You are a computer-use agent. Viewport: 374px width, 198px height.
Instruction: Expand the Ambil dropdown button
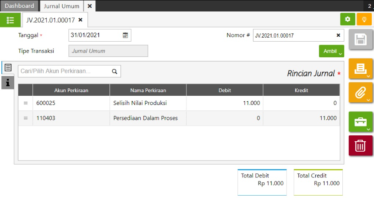[331, 51]
